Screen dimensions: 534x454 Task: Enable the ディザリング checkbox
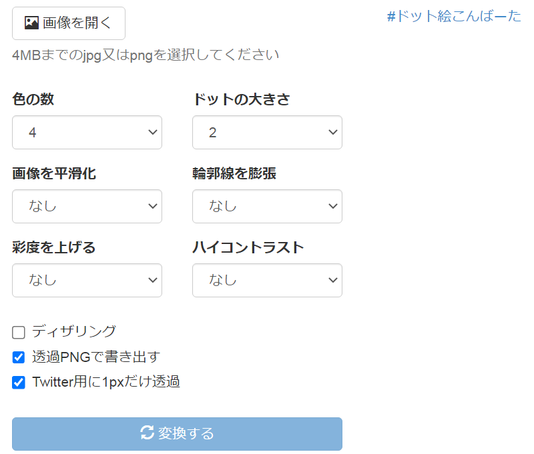(19, 332)
